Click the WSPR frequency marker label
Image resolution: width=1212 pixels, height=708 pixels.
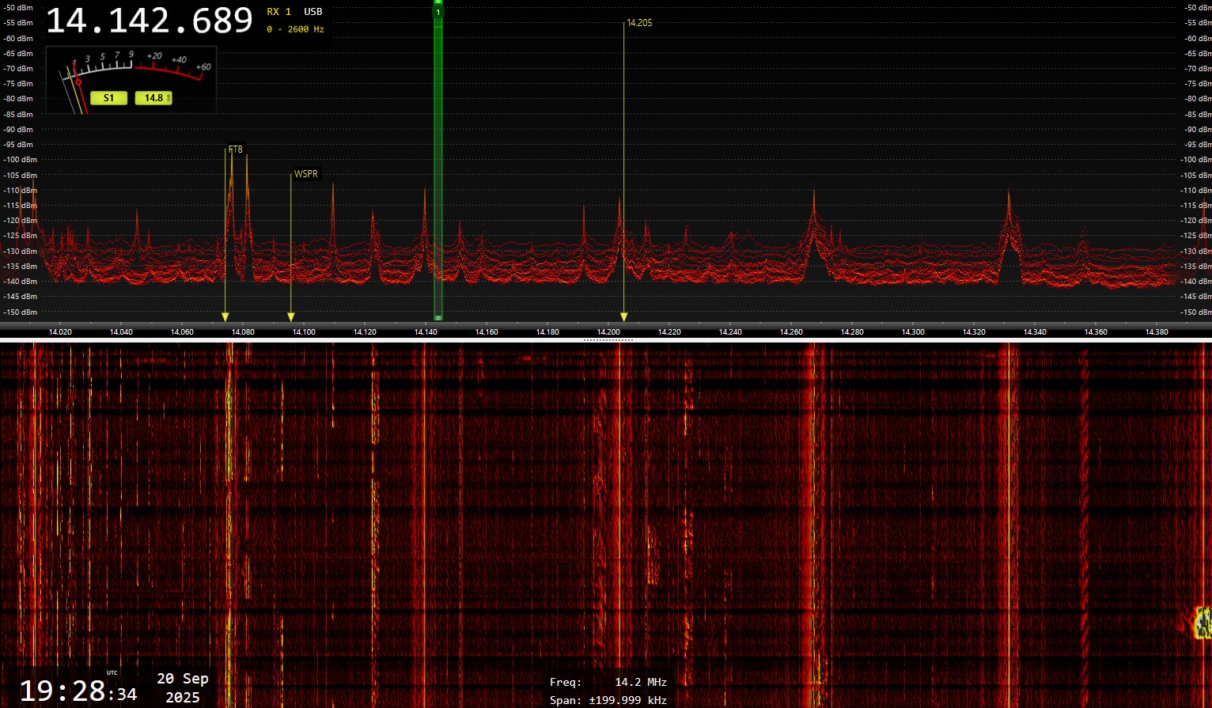click(x=306, y=174)
